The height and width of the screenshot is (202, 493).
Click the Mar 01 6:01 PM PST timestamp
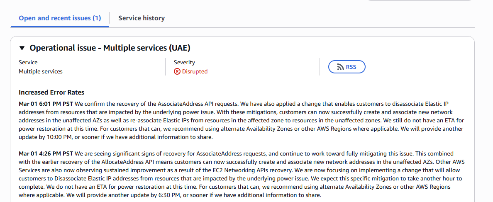[x=46, y=104]
